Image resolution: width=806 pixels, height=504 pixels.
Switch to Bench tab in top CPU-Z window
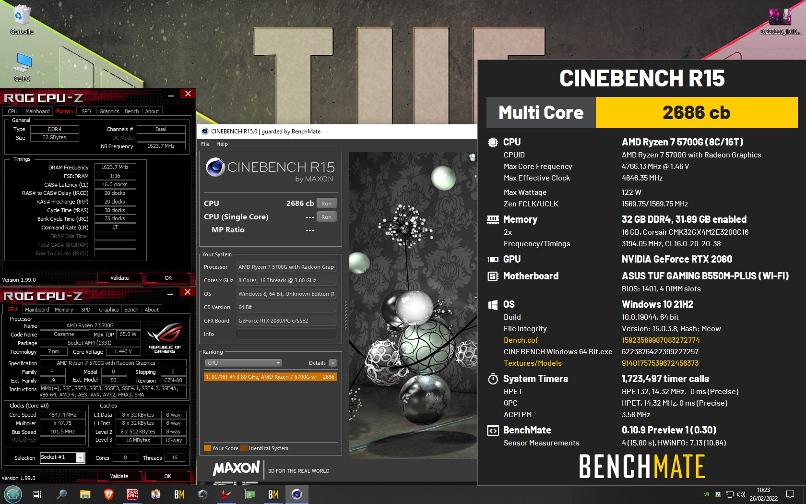tap(131, 111)
